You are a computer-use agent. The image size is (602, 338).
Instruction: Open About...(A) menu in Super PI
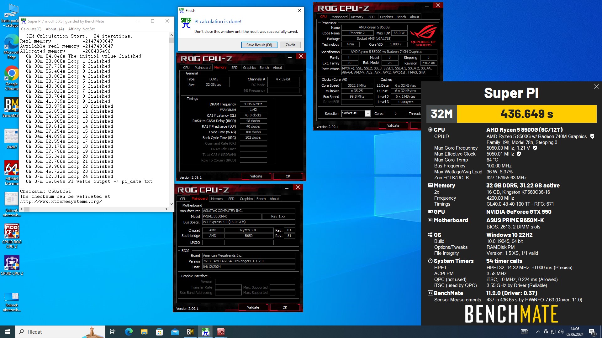[55, 29]
